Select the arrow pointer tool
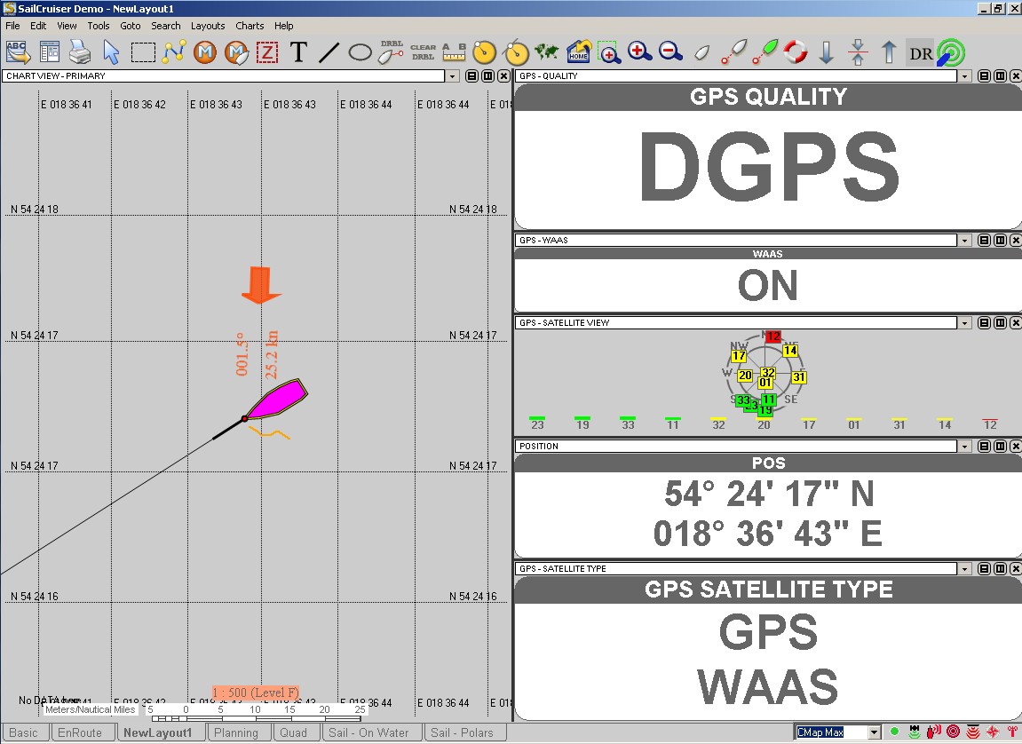Image resolution: width=1022 pixels, height=744 pixels. point(111,52)
